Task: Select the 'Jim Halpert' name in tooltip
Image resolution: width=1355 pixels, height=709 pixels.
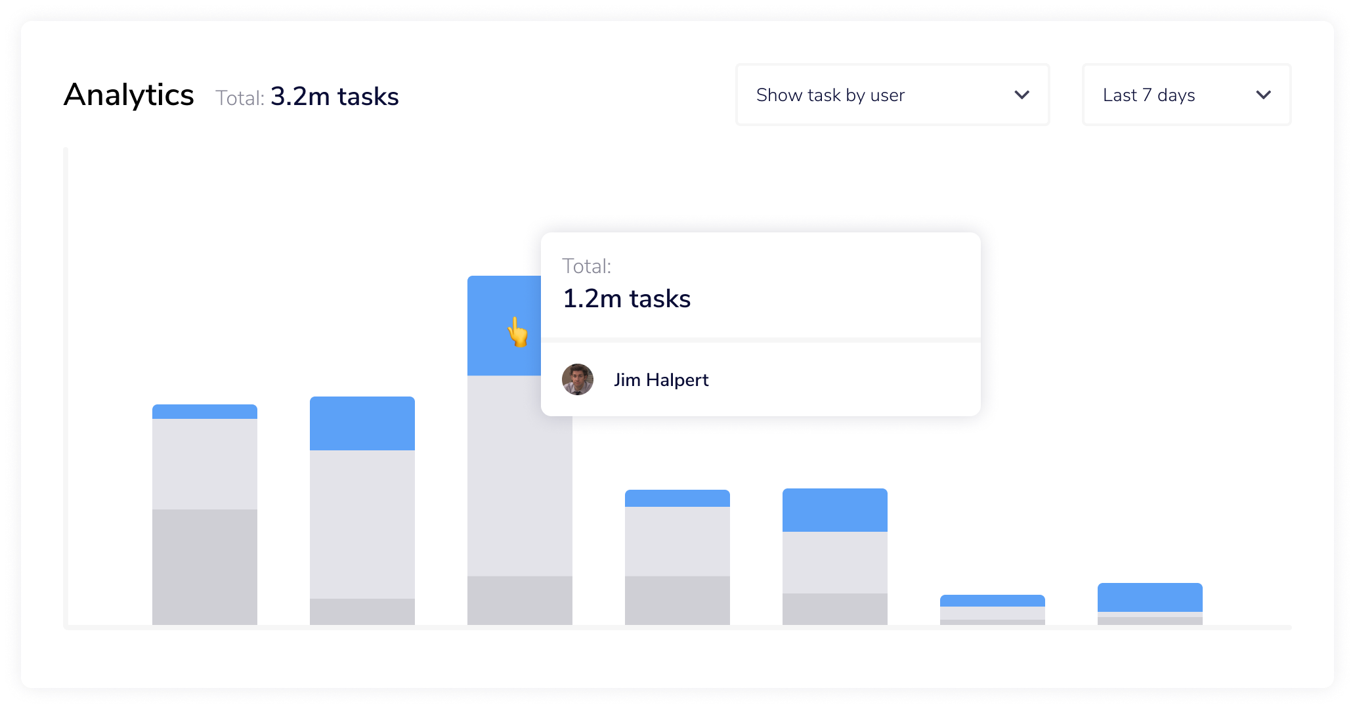Action: tap(661, 380)
